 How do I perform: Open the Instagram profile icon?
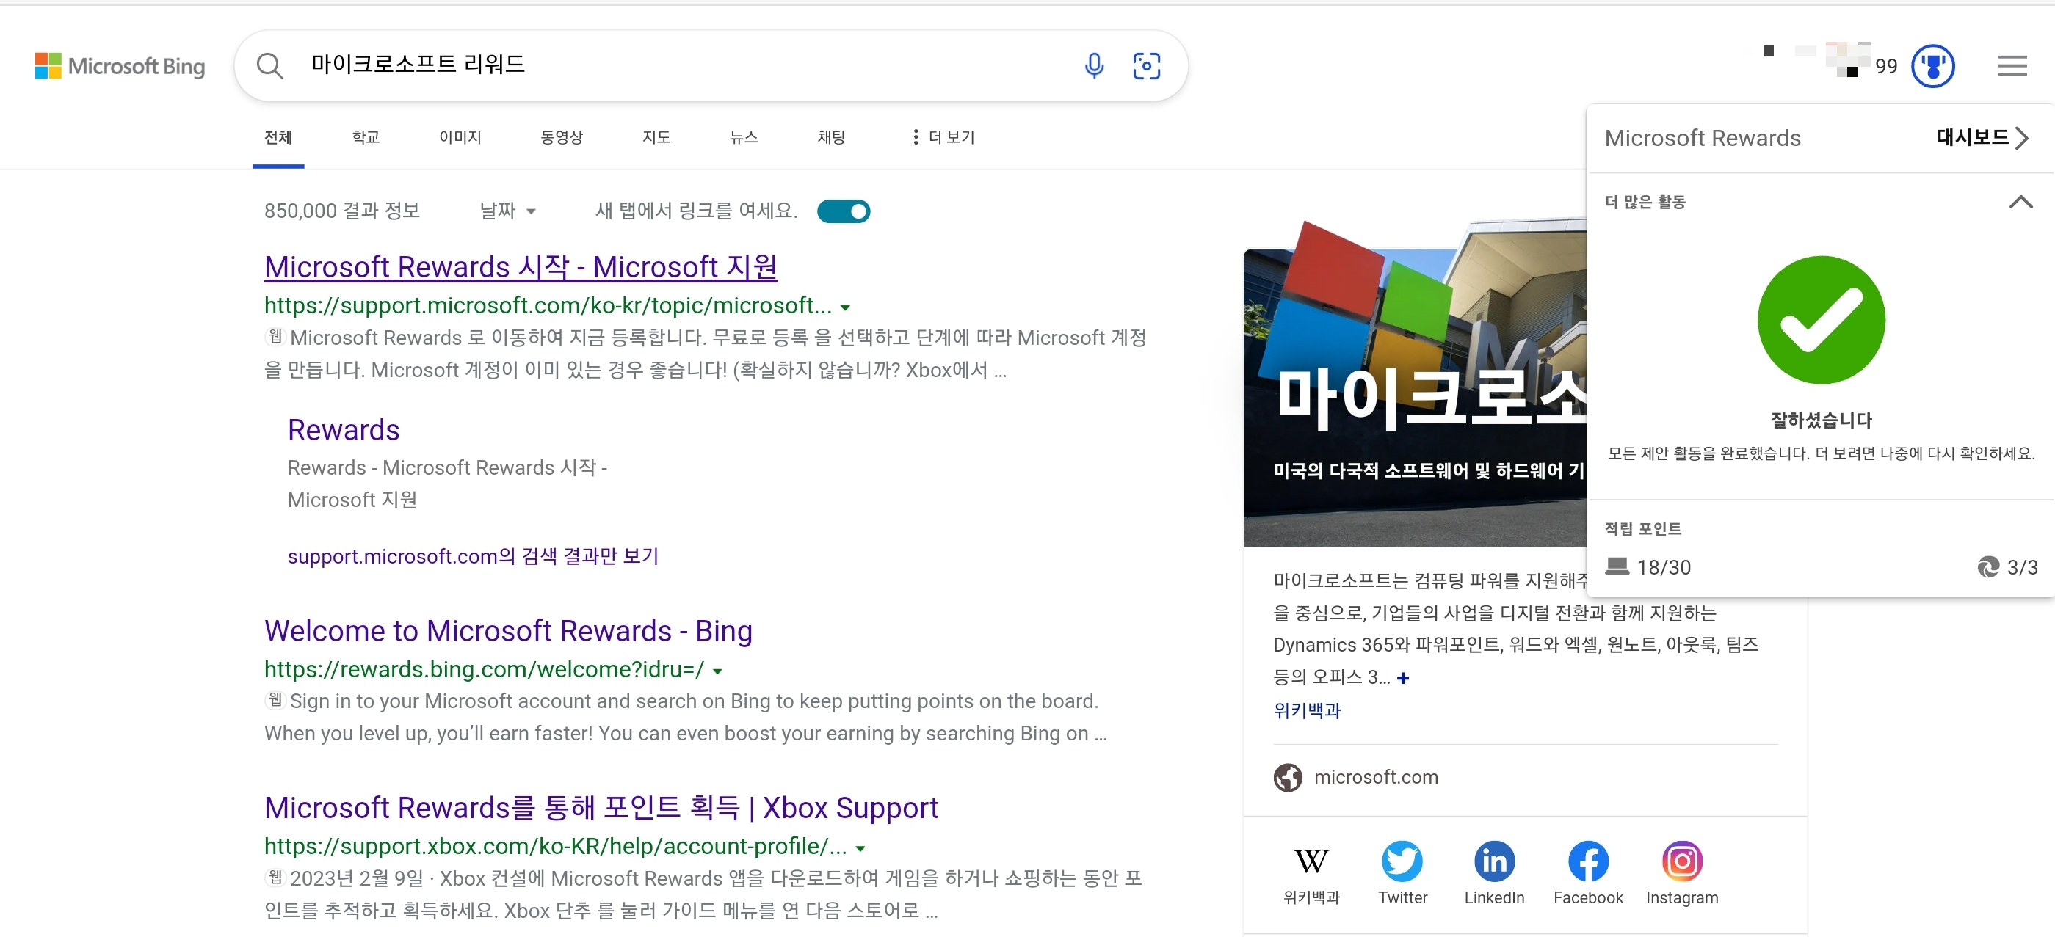tap(1681, 861)
